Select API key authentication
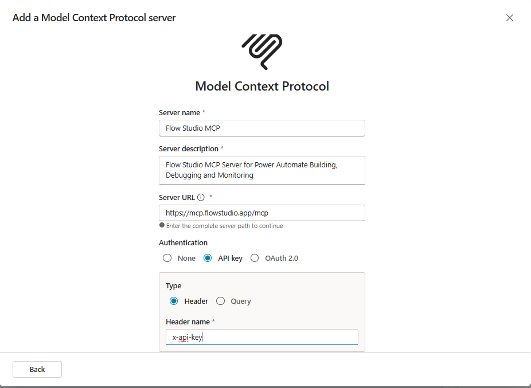The width and height of the screenshot is (531, 388). (x=208, y=258)
